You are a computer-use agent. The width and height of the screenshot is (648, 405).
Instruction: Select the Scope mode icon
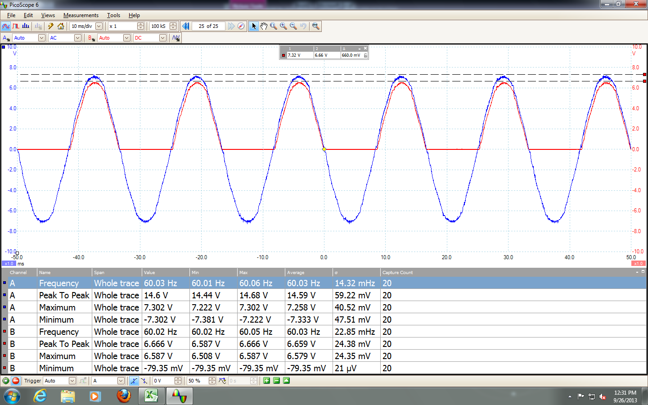pyautogui.click(x=6, y=26)
